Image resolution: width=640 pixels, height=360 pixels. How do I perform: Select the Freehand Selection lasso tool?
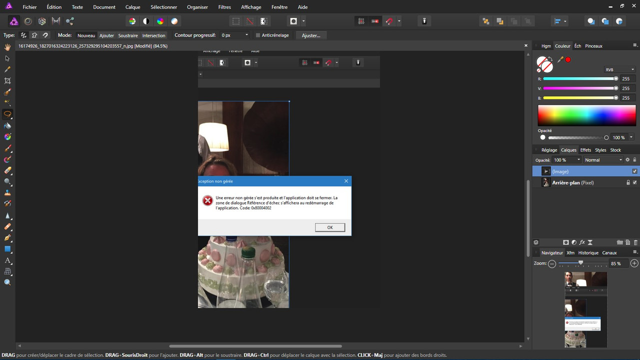tap(7, 114)
